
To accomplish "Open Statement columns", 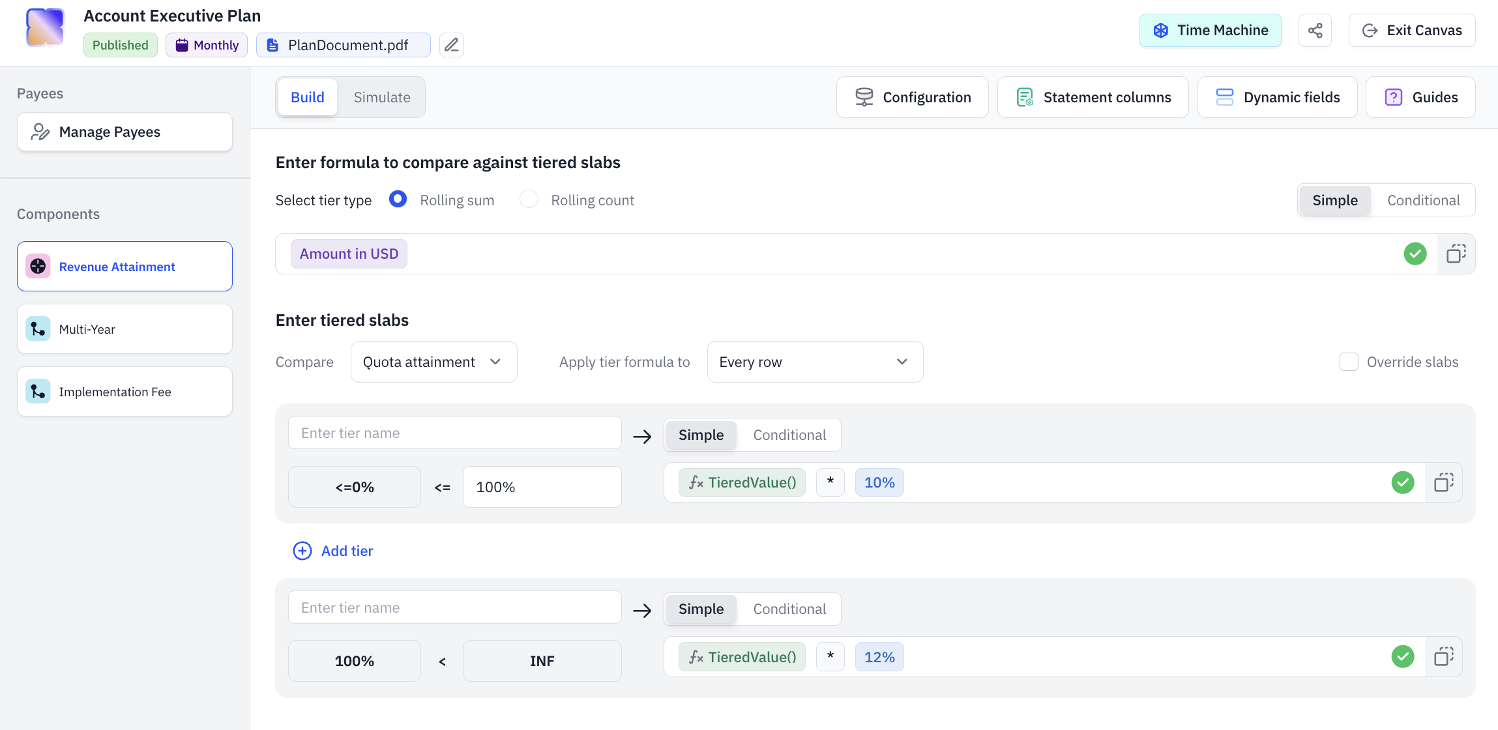I will pos(1093,97).
